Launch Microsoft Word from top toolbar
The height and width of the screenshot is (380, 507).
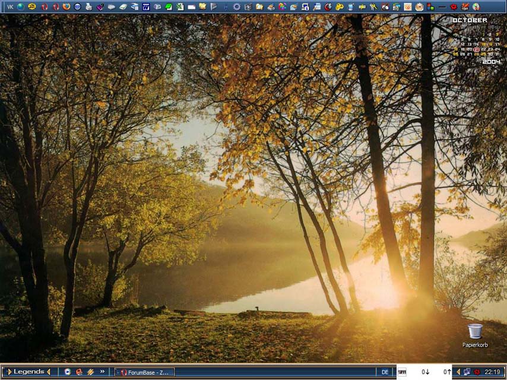[x=146, y=7]
